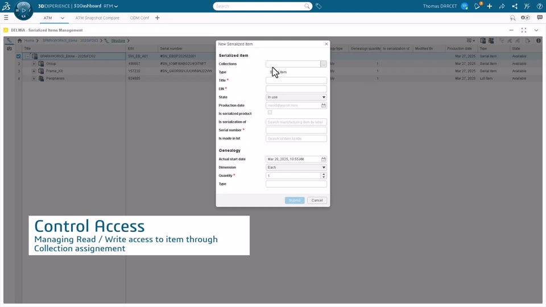Click Is serialization of search field
The height and width of the screenshot is (307, 546).
click(x=296, y=122)
